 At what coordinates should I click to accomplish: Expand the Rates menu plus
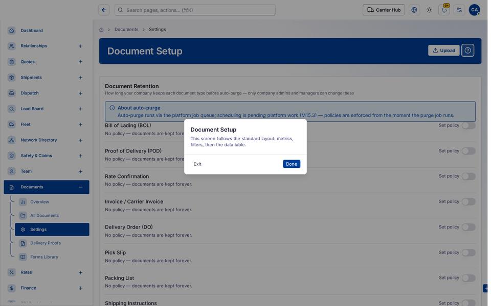click(80, 272)
